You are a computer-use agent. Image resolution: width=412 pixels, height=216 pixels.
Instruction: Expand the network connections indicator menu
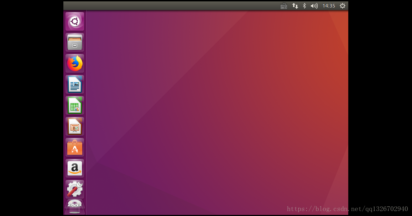pos(295,6)
